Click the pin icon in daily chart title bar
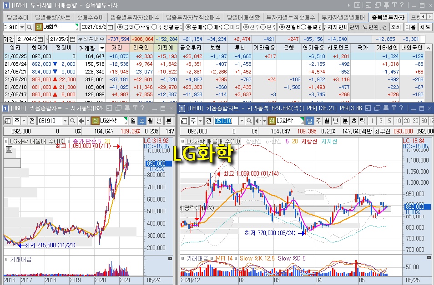 [386, 108]
